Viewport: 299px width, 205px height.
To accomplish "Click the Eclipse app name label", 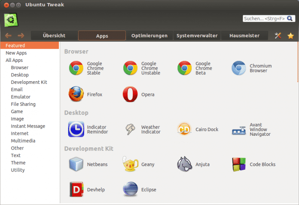I will tap(149, 190).
